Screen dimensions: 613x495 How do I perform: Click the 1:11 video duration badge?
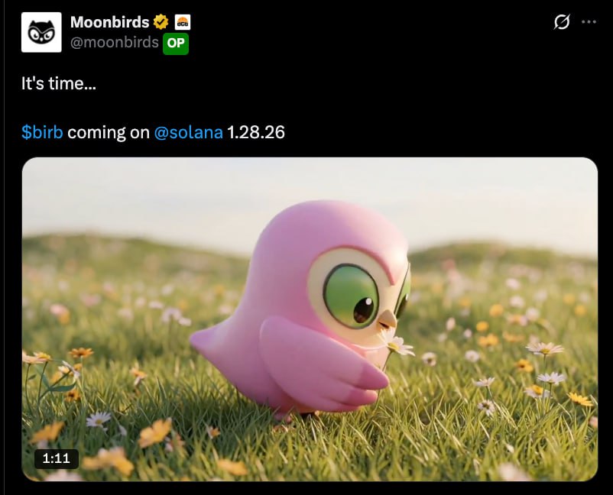pyautogui.click(x=57, y=458)
